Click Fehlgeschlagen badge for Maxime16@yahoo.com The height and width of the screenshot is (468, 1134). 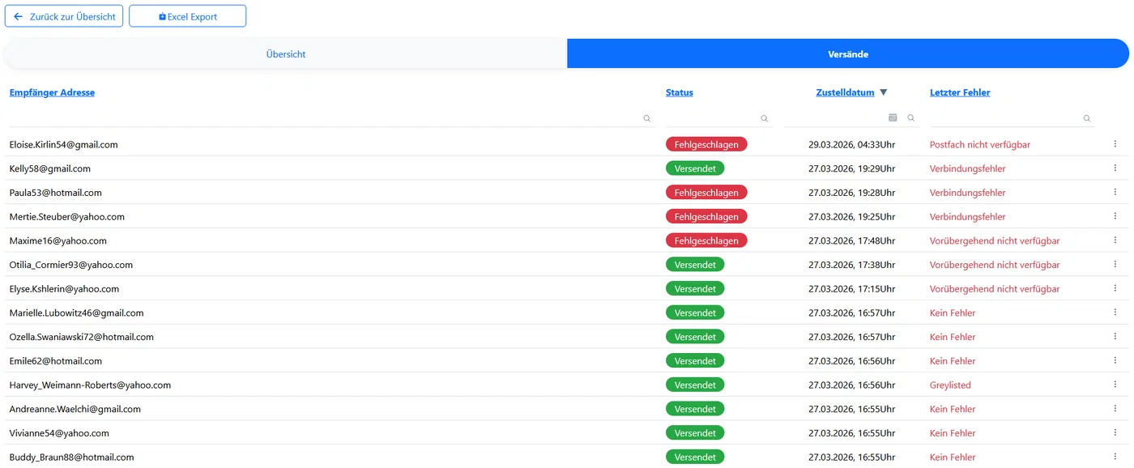pyautogui.click(x=706, y=240)
